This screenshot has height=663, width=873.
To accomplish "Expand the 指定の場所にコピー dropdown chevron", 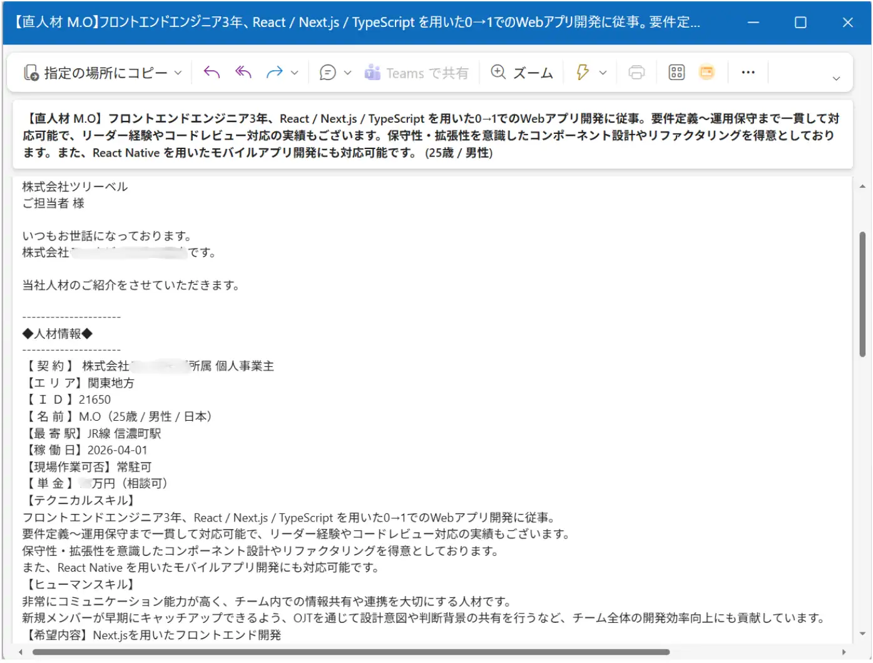I will click(x=178, y=72).
